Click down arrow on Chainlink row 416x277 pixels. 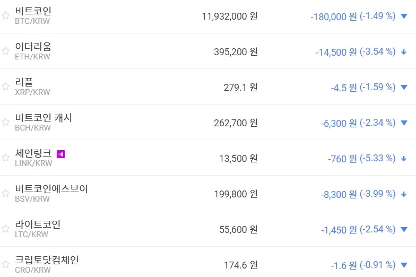(x=404, y=159)
